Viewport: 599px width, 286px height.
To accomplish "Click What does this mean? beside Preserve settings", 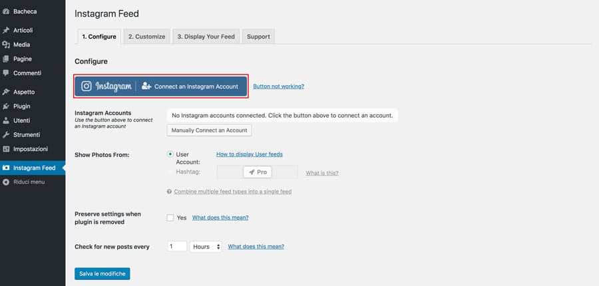I will coord(220,217).
